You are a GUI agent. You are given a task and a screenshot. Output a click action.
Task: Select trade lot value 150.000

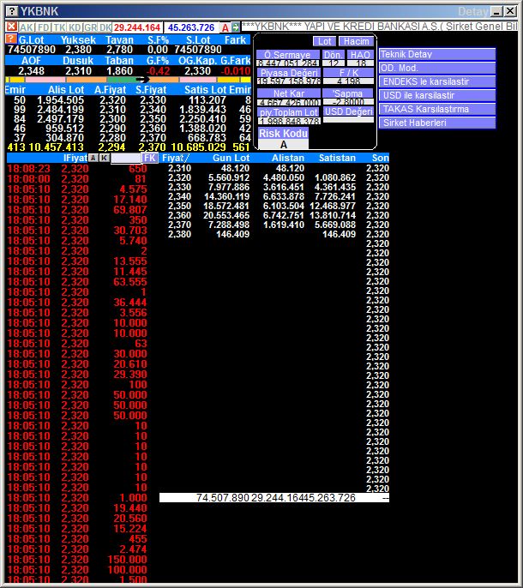127,559
